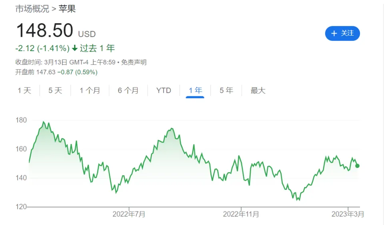Click the 关注 follow button

[x=342, y=33]
